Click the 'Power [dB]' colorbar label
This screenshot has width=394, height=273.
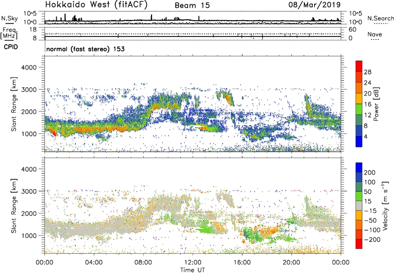coord(376,104)
